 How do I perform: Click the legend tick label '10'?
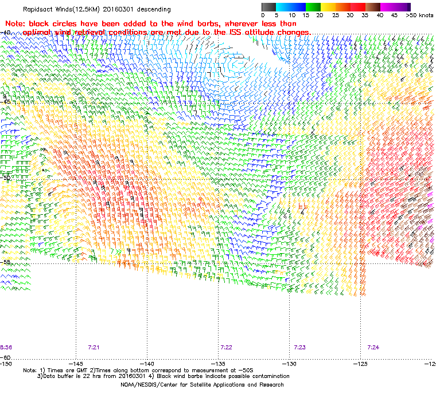click(x=291, y=15)
